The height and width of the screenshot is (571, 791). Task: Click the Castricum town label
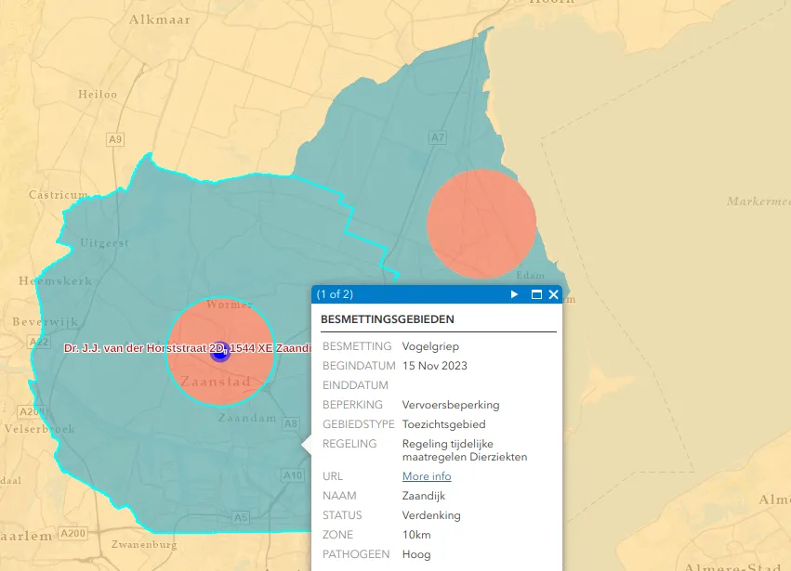58,195
